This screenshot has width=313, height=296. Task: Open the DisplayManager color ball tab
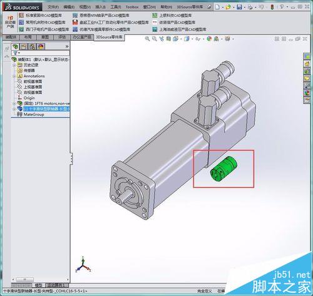pos(41,46)
